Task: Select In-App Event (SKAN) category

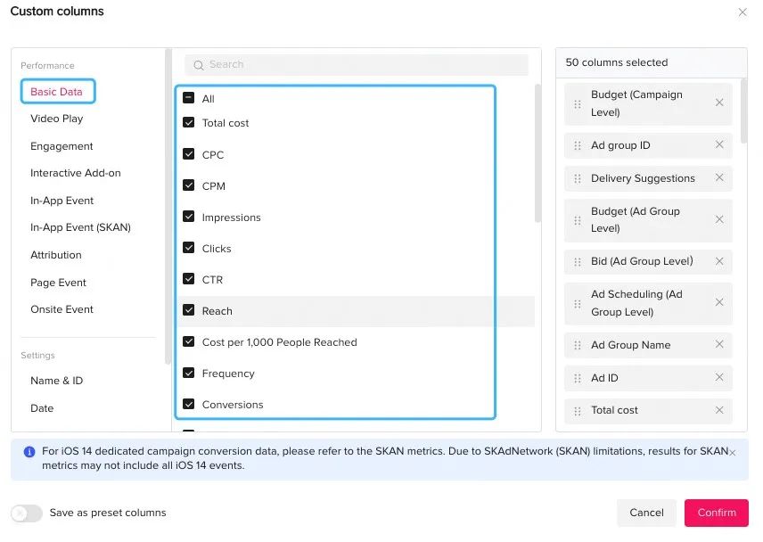Action: [80, 227]
